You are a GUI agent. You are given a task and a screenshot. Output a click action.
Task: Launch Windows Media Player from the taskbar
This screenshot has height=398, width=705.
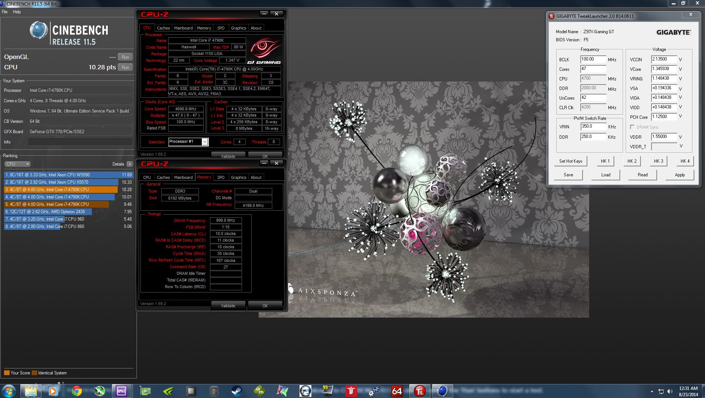pos(53,391)
